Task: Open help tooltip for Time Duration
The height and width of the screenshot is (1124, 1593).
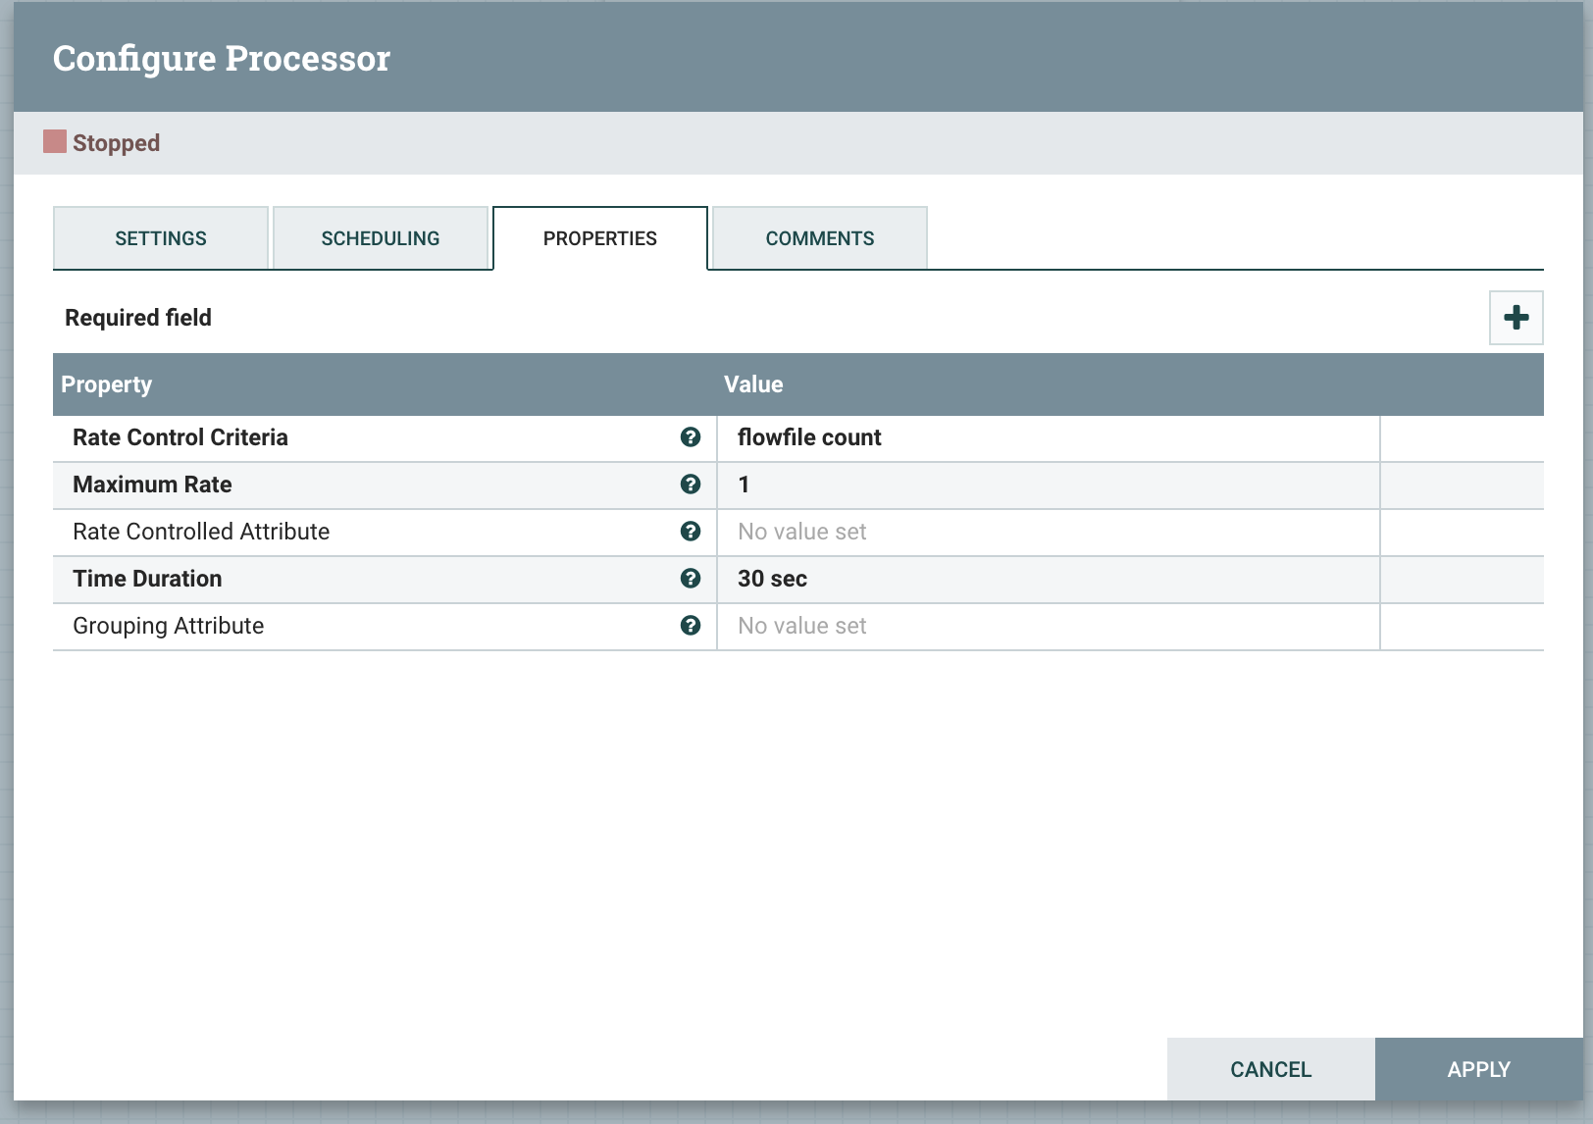Action: point(691,578)
